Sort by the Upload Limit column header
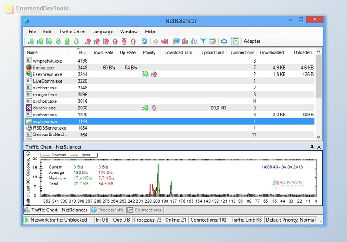 coord(211,52)
